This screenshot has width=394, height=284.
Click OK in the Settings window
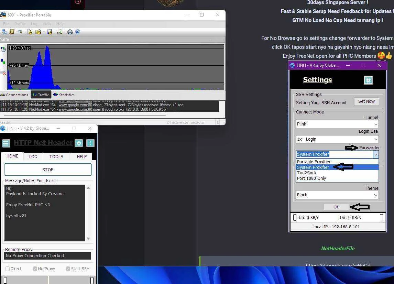336,207
